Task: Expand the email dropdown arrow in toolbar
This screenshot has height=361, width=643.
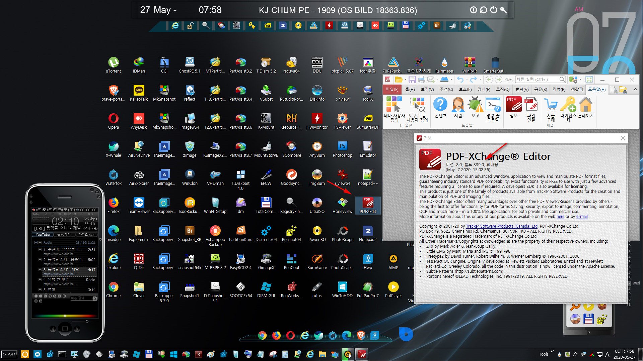Action: (437, 80)
